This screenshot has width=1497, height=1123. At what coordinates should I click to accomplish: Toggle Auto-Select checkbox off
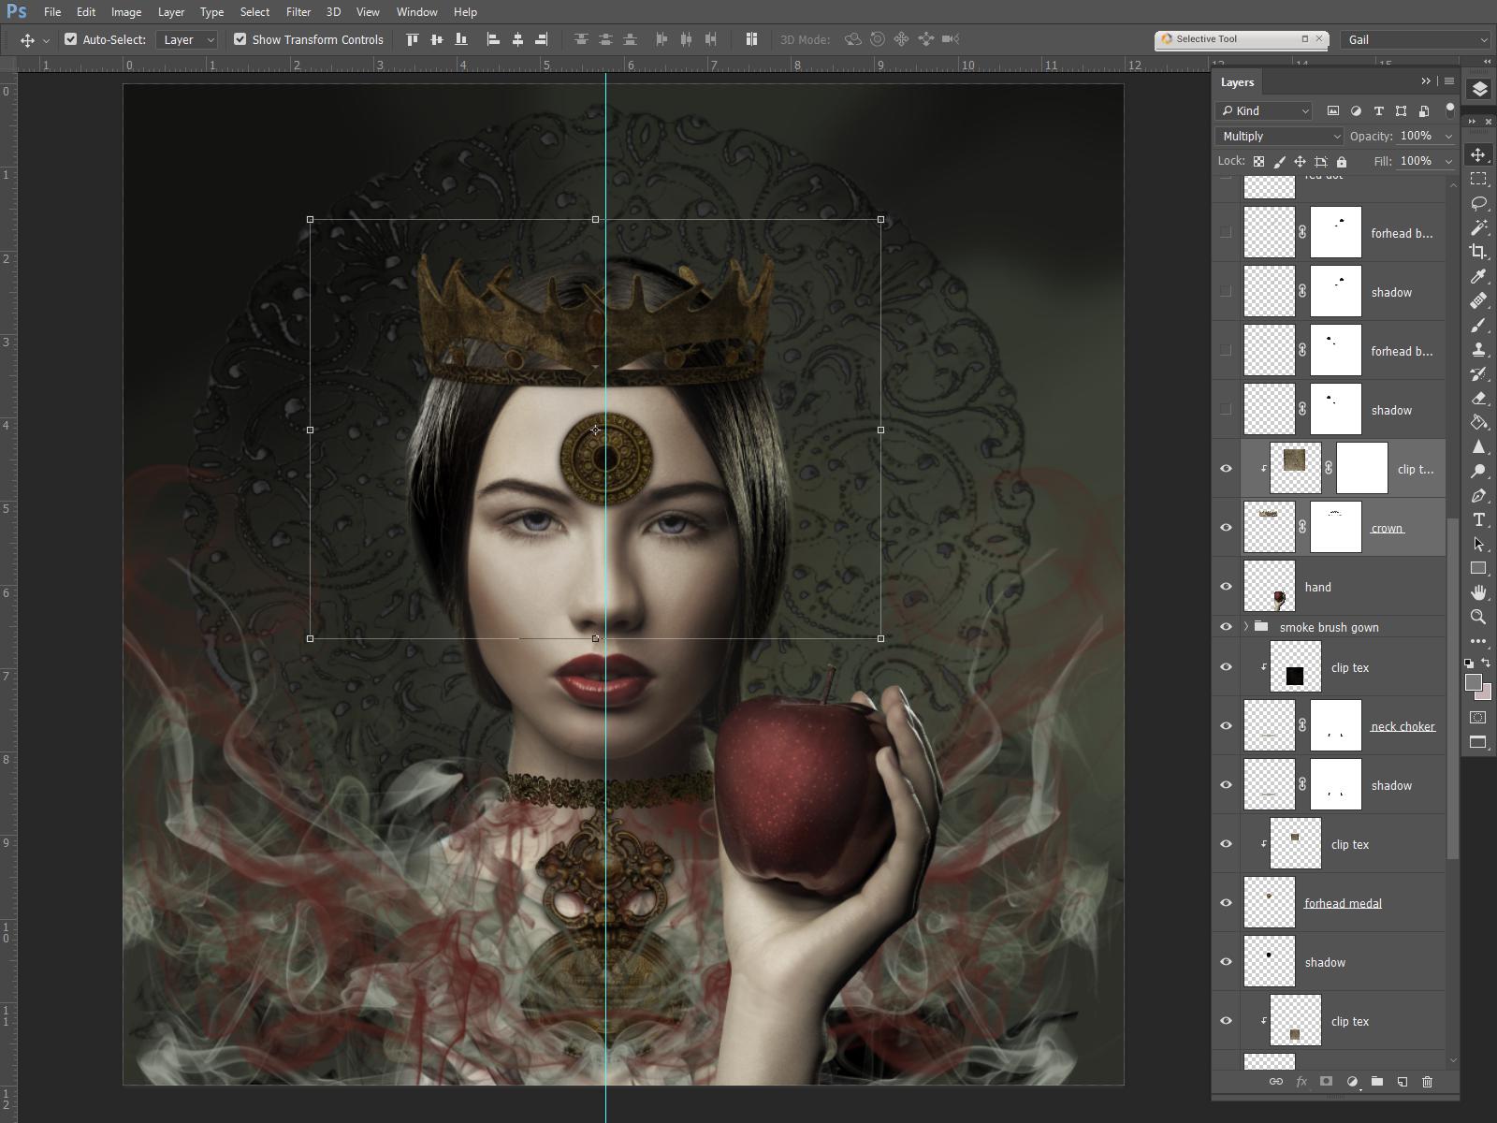pyautogui.click(x=71, y=39)
